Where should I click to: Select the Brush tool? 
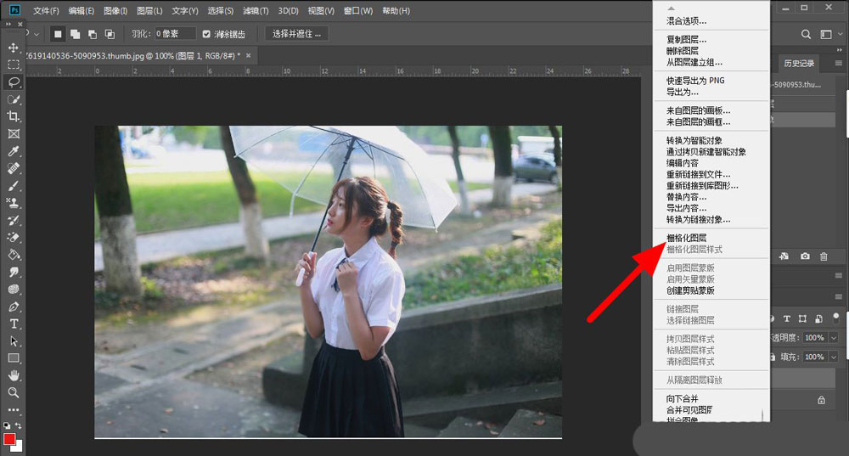click(x=14, y=186)
